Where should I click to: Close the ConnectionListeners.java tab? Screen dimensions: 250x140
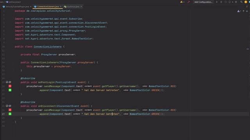tap(61, 7)
